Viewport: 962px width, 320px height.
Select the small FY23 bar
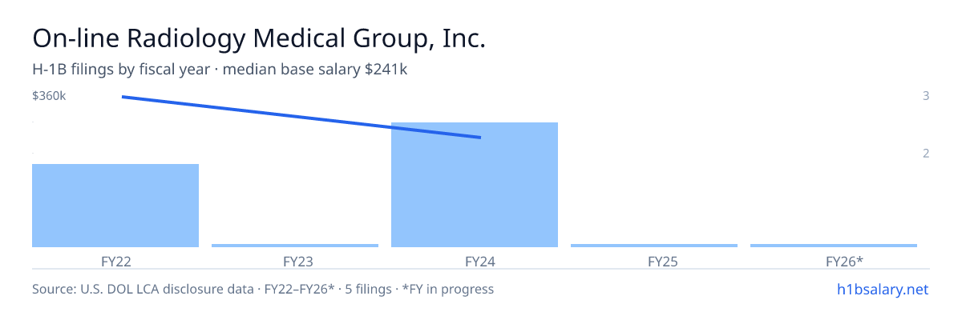coord(295,246)
